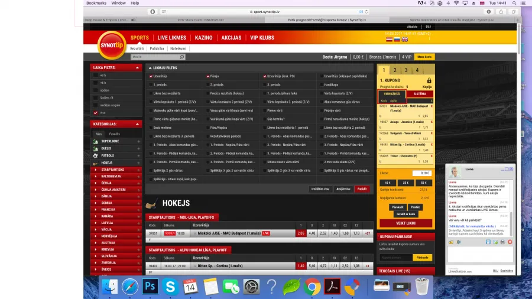Favorite the Superlikme category star
Image resolution: width=532 pixels, height=299 pixels.
tap(138, 141)
